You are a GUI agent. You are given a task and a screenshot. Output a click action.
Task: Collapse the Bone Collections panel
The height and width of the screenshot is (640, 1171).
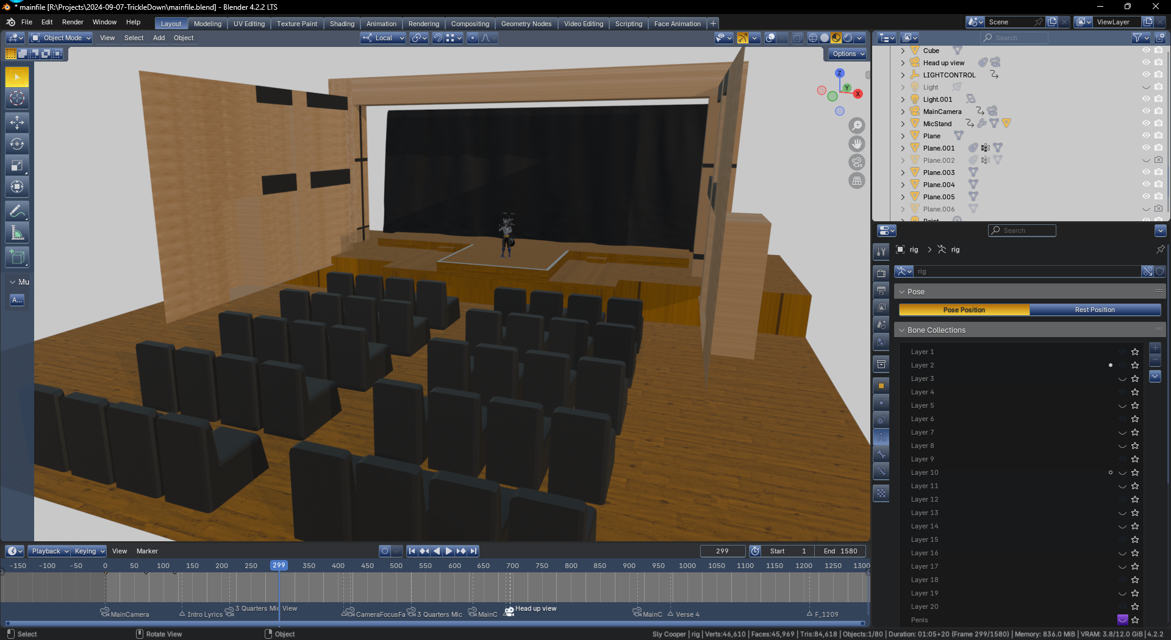pyautogui.click(x=902, y=330)
